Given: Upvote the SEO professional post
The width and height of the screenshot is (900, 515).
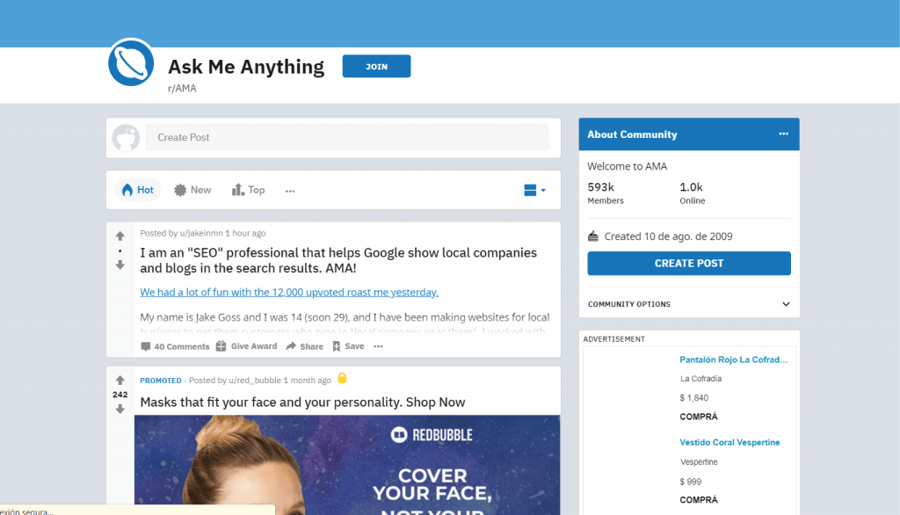Looking at the screenshot, I should point(120,236).
